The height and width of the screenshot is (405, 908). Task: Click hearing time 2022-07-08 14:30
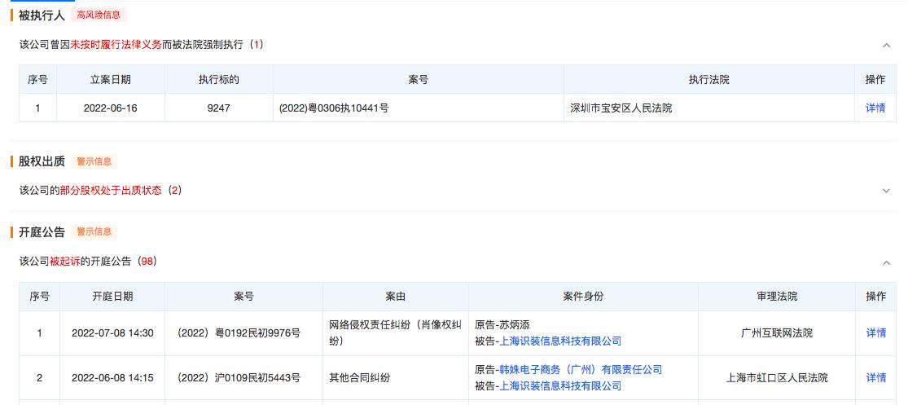tap(112, 333)
